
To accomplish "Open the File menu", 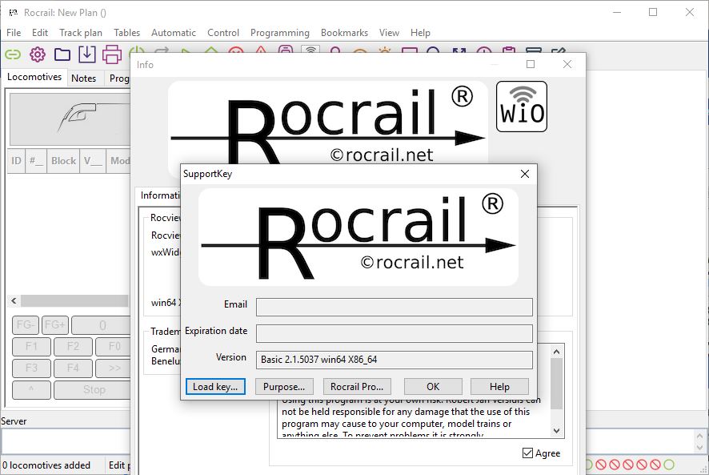I will [14, 33].
